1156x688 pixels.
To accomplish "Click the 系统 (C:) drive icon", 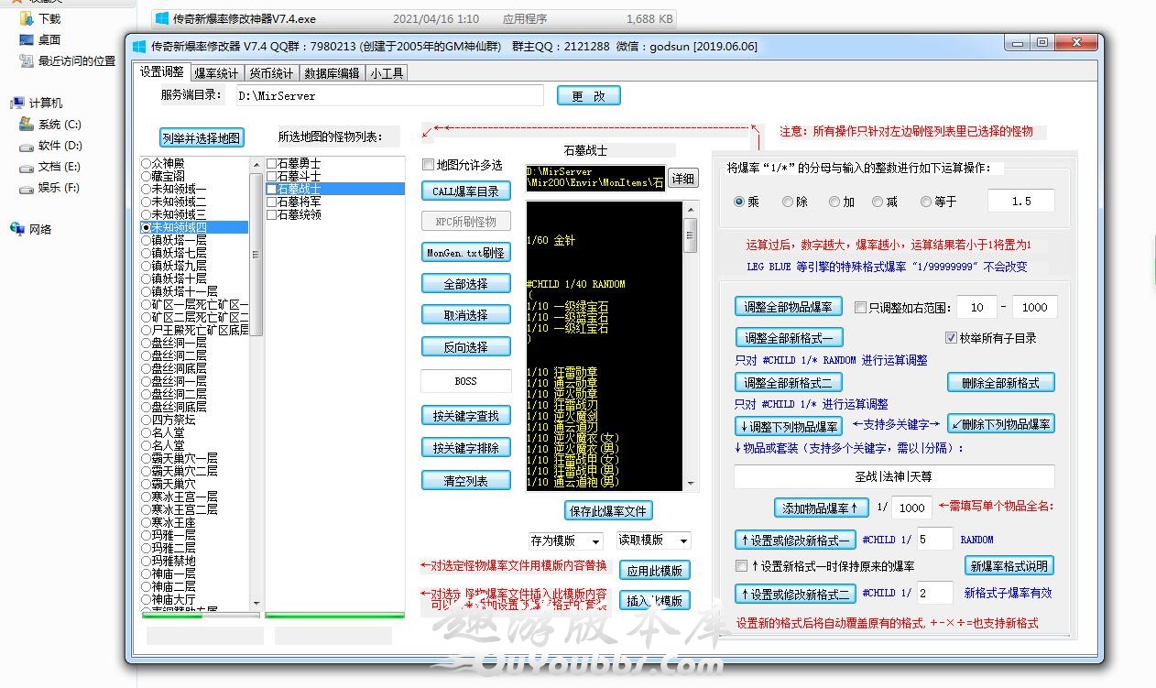I will click(27, 125).
